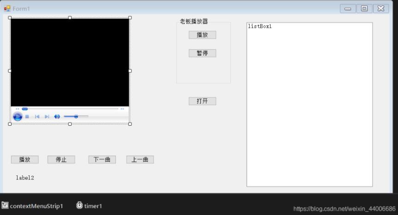This screenshot has height=215, width=398.
Task: Click inside the listBox1 list area
Action: pyautogui.click(x=309, y=106)
